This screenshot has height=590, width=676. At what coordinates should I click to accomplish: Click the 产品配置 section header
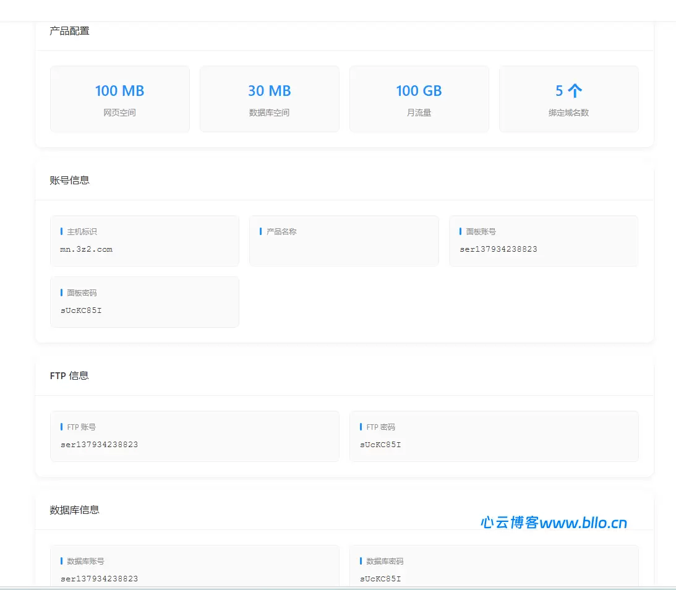coord(69,31)
